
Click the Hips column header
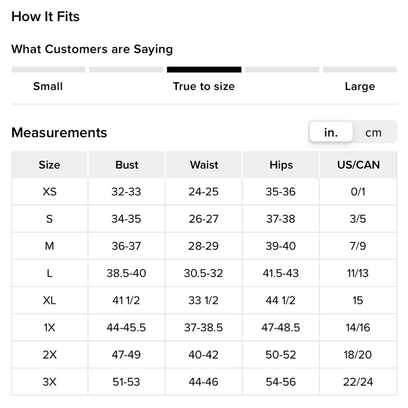[281, 165]
